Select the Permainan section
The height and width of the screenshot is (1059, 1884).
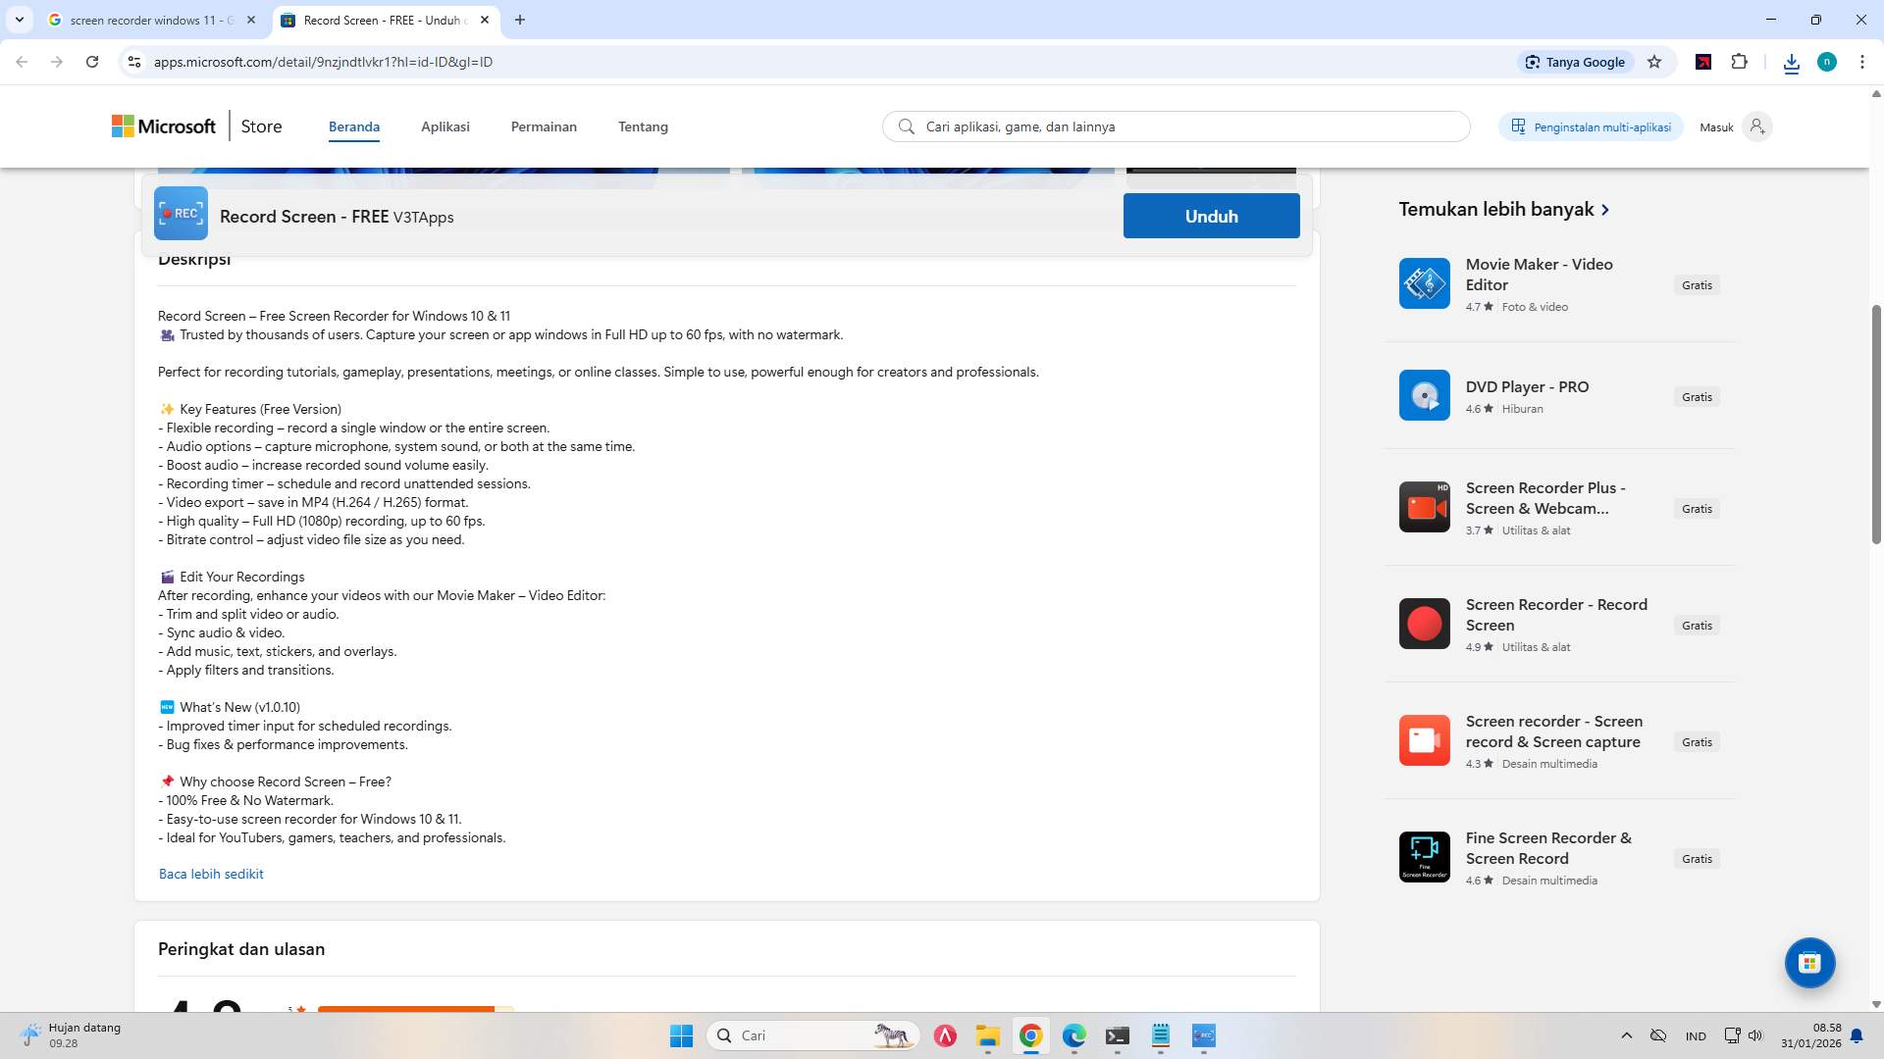coord(544,126)
